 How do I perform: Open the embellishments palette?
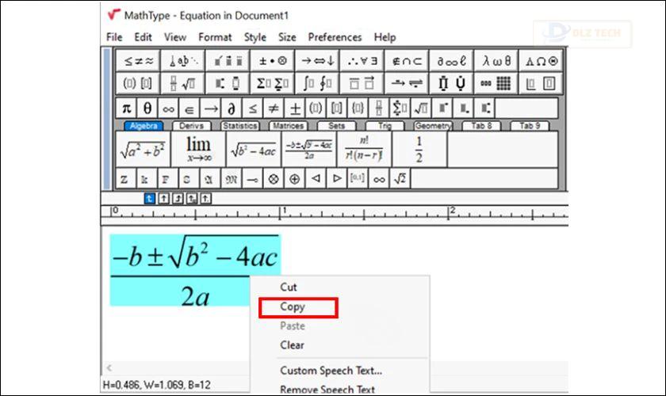[x=228, y=61]
